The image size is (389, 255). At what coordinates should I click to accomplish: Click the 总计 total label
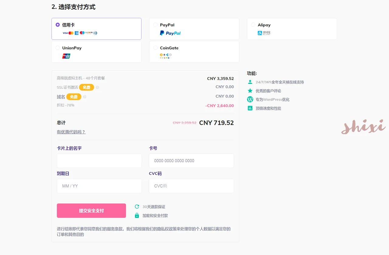pos(61,123)
